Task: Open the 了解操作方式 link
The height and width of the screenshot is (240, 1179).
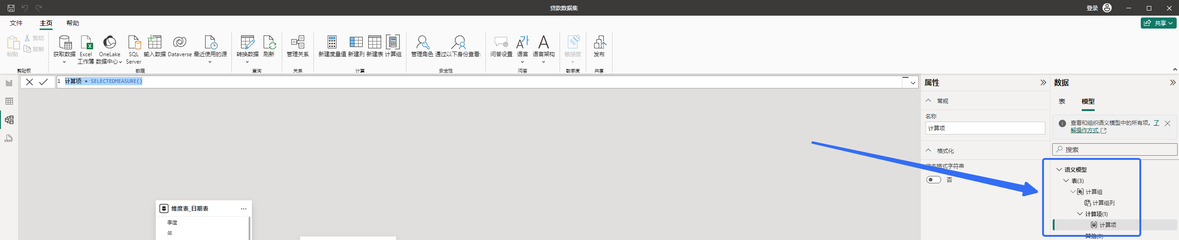Action: click(1085, 130)
